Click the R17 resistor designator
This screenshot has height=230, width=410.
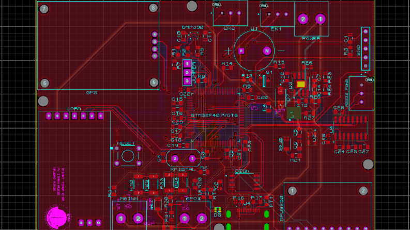click(x=256, y=198)
